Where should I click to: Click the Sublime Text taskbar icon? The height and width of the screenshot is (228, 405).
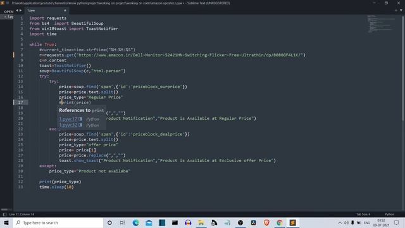[x=292, y=222]
